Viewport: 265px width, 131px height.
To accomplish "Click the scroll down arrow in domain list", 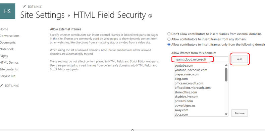I will 226,114.
